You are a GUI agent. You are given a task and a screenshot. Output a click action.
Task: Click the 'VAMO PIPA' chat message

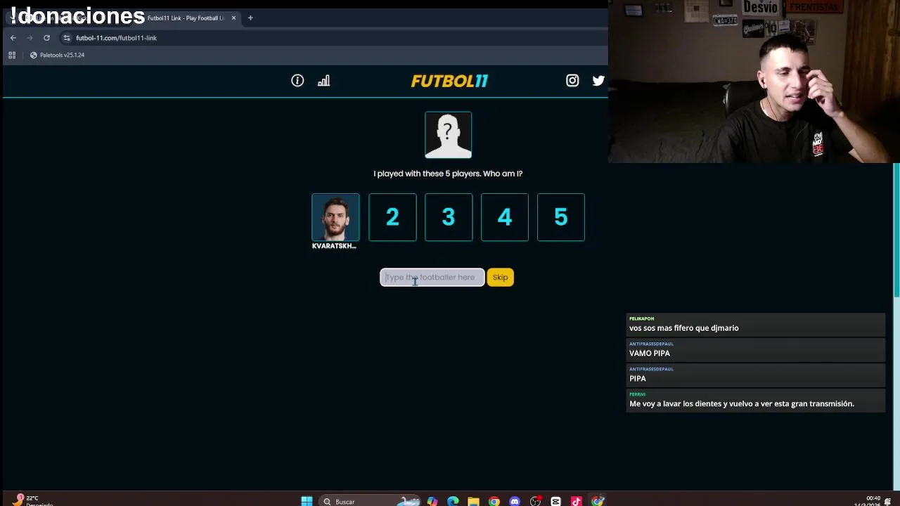pos(650,353)
